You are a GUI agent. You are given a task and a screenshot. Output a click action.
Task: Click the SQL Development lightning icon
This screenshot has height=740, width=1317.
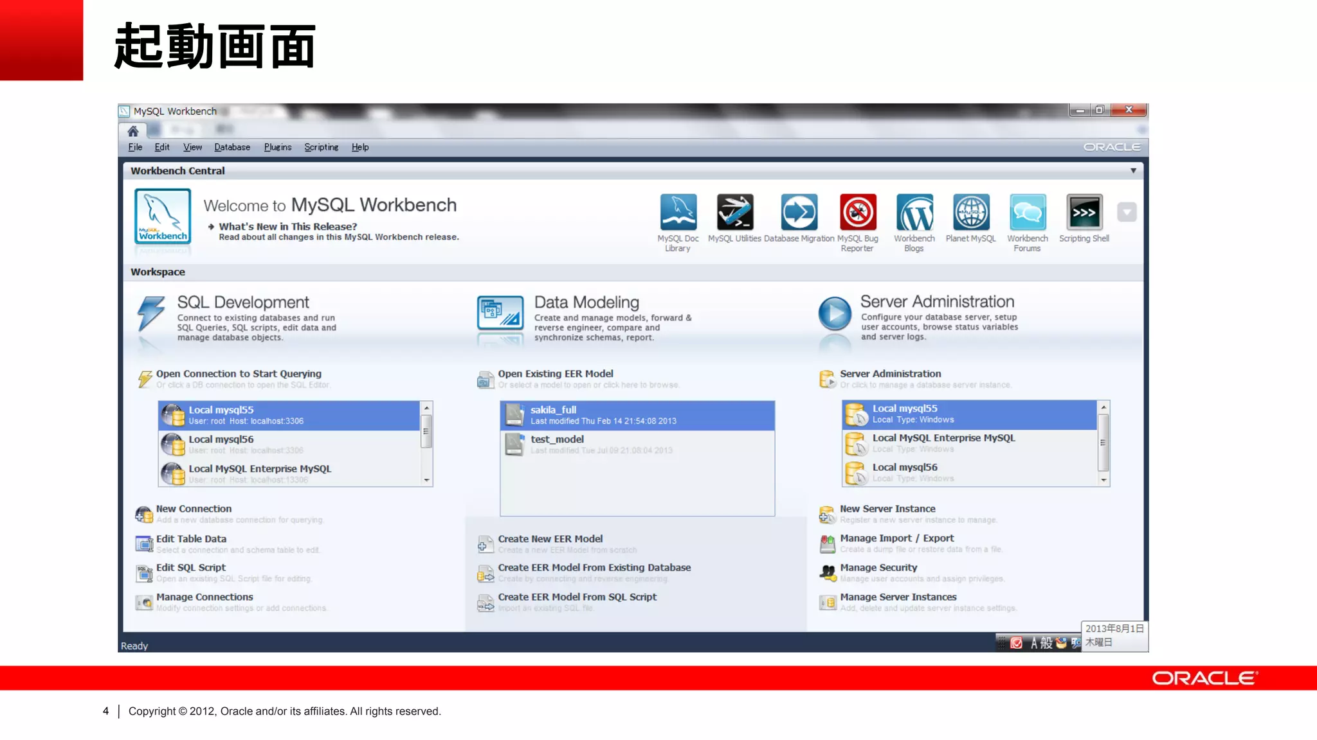coord(152,313)
